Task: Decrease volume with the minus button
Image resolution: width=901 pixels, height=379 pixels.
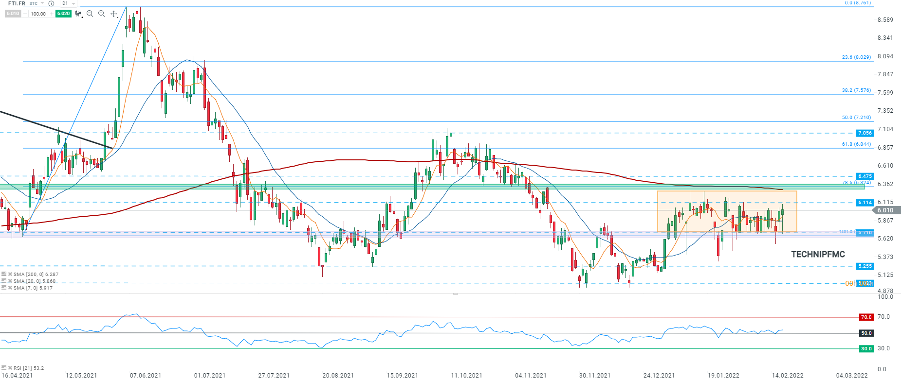Action: click(25, 14)
